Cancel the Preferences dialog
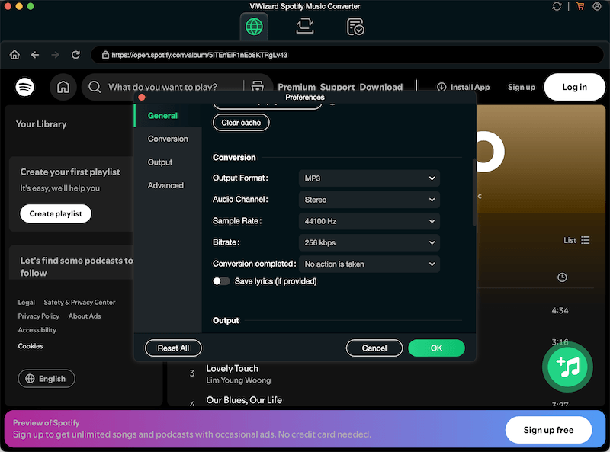This screenshot has height=452, width=610. click(x=374, y=348)
